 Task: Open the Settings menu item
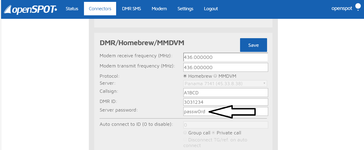185,9
